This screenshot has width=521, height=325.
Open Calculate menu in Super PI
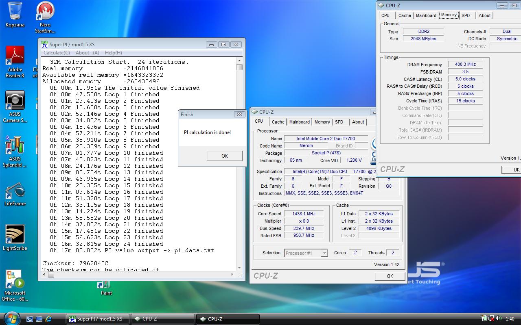(x=57, y=53)
